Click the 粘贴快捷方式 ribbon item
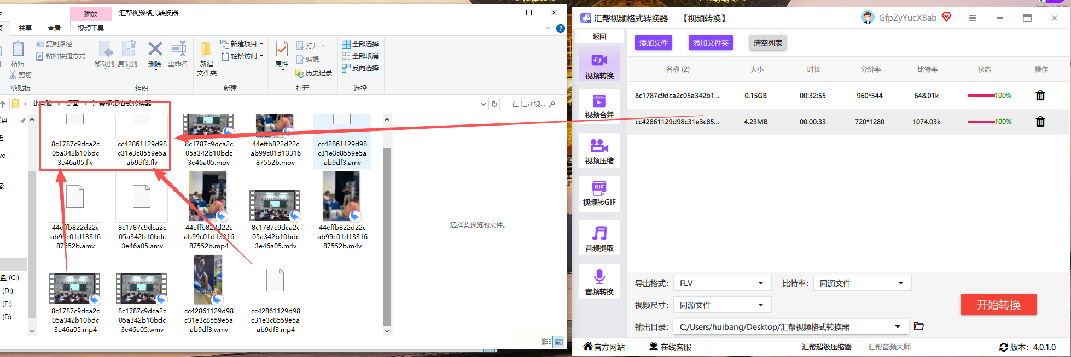1071x357 pixels. point(61,56)
